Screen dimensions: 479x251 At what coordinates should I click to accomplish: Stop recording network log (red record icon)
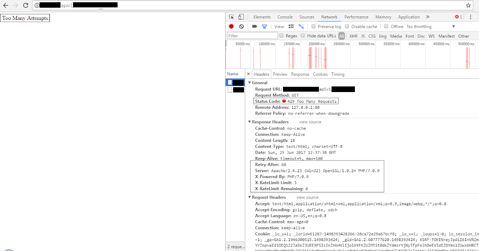[231, 26]
